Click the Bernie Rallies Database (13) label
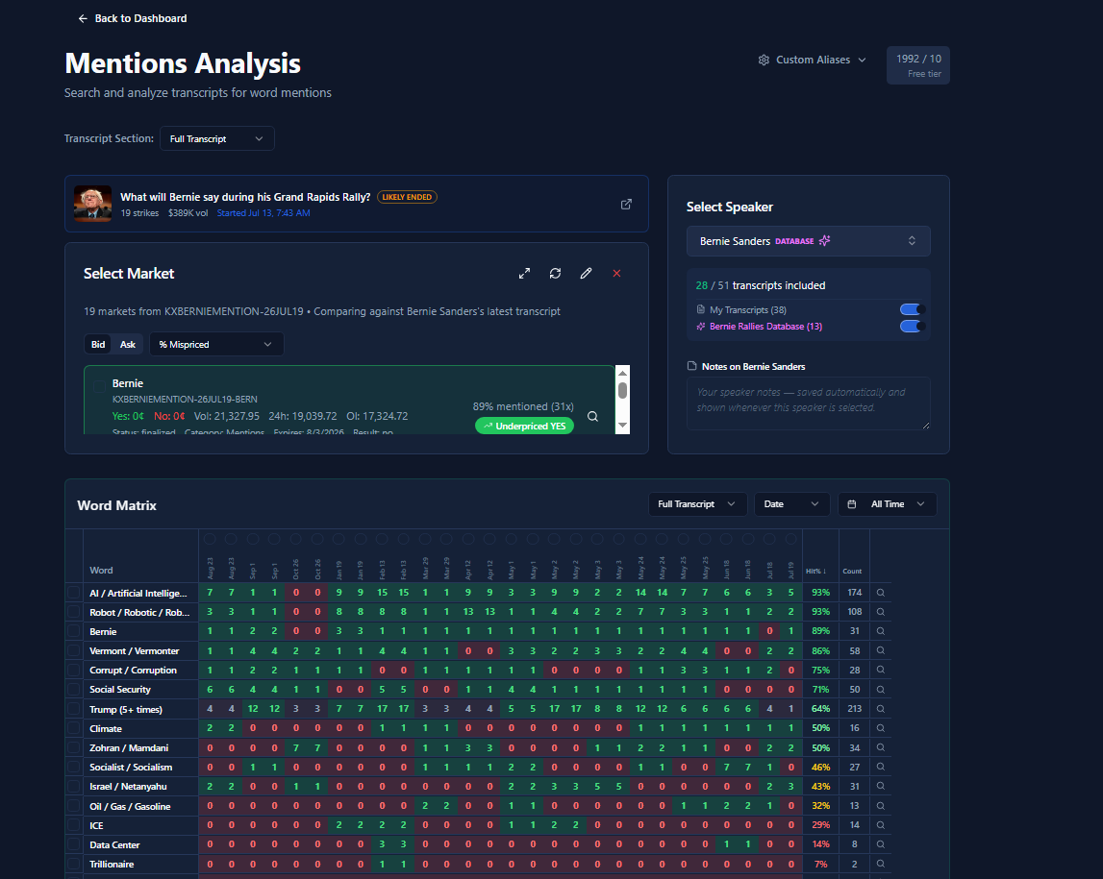This screenshot has width=1103, height=879. [x=765, y=326]
